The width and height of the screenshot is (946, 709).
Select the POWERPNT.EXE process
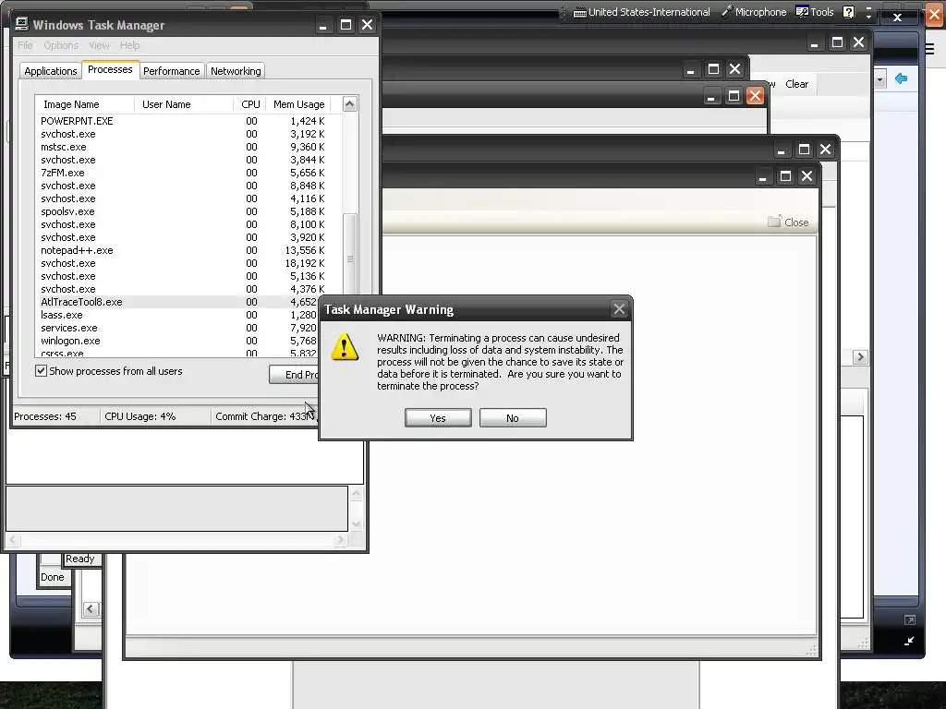coord(77,121)
